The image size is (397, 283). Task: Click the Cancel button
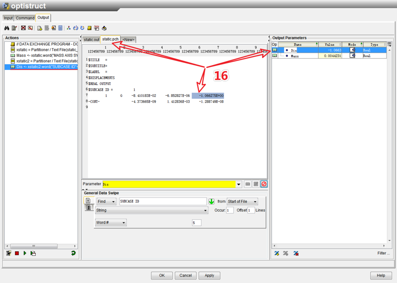pyautogui.click(x=186, y=275)
